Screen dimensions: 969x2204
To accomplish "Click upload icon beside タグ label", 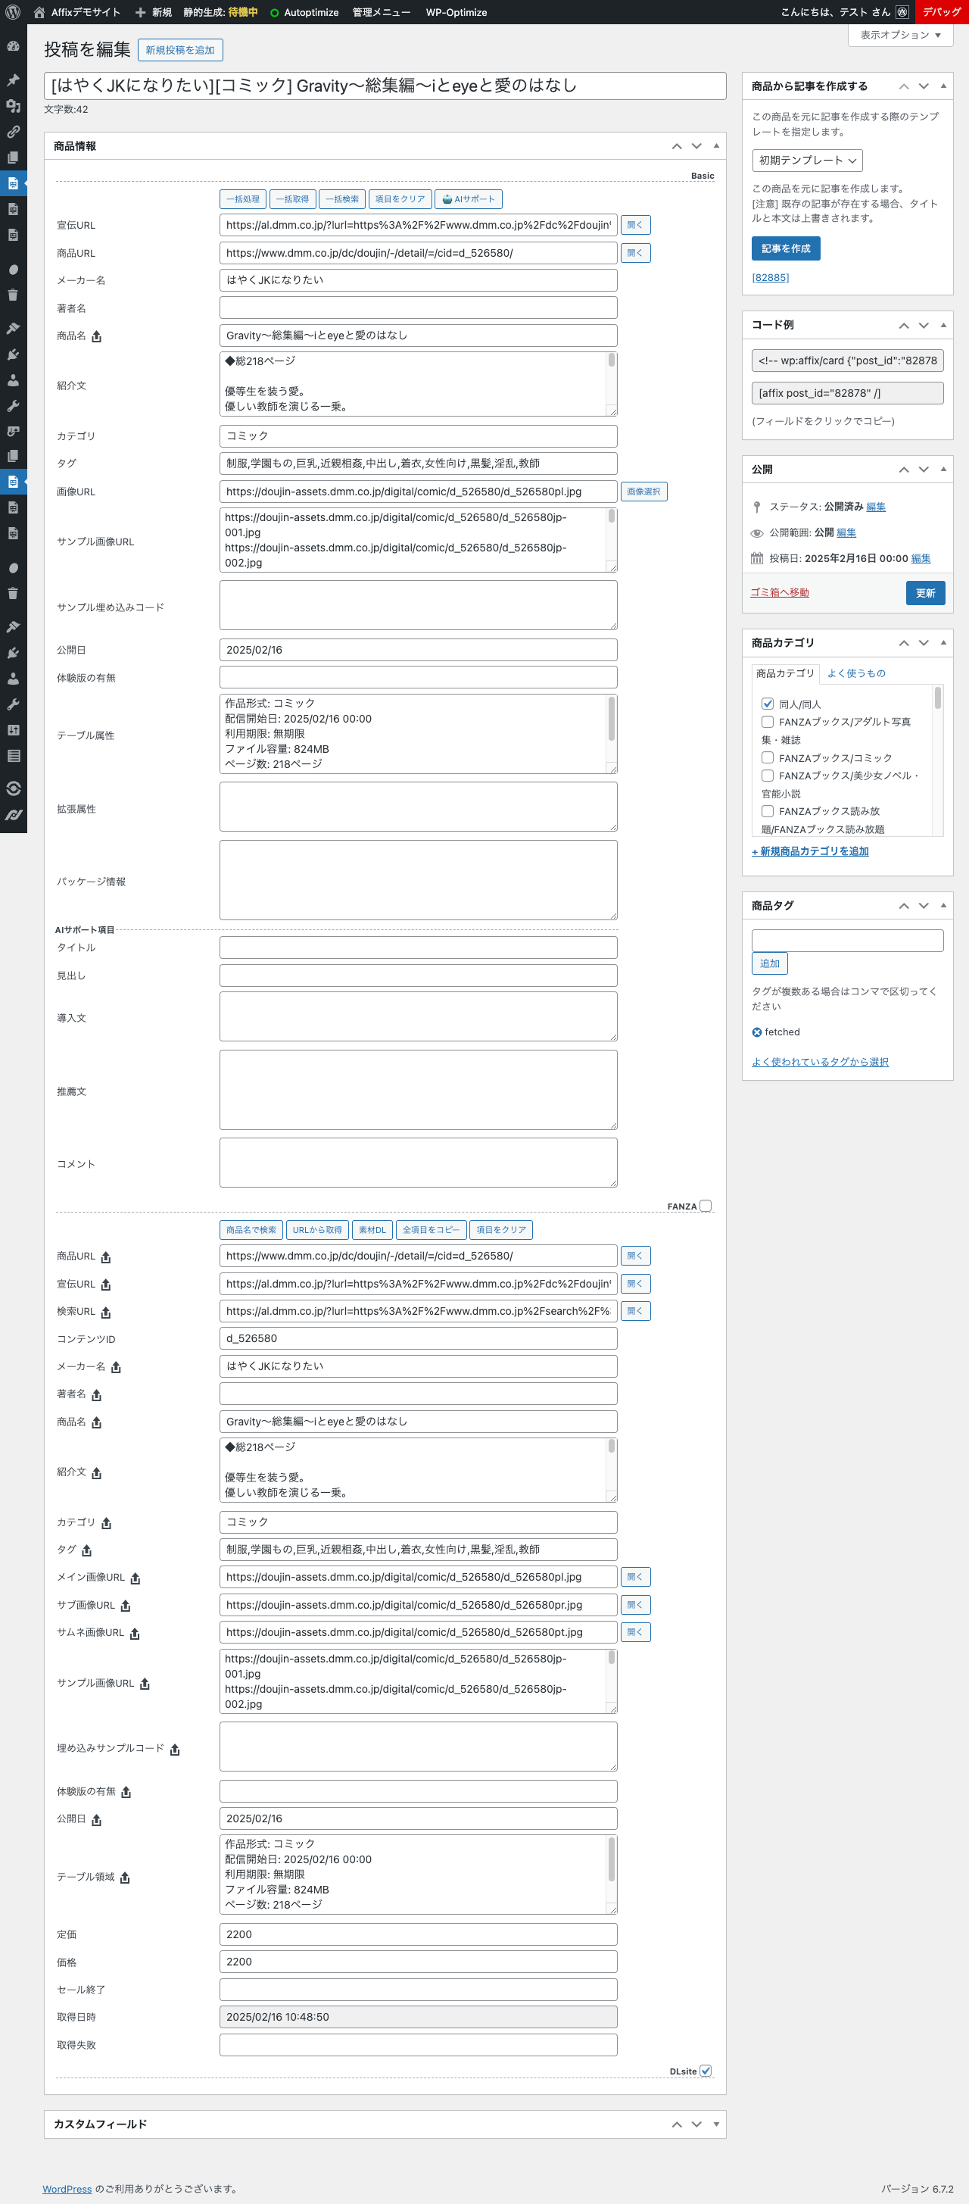I will pyautogui.click(x=86, y=1550).
